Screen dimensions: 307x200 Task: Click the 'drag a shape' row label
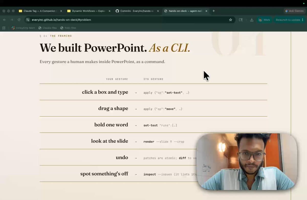point(113,108)
